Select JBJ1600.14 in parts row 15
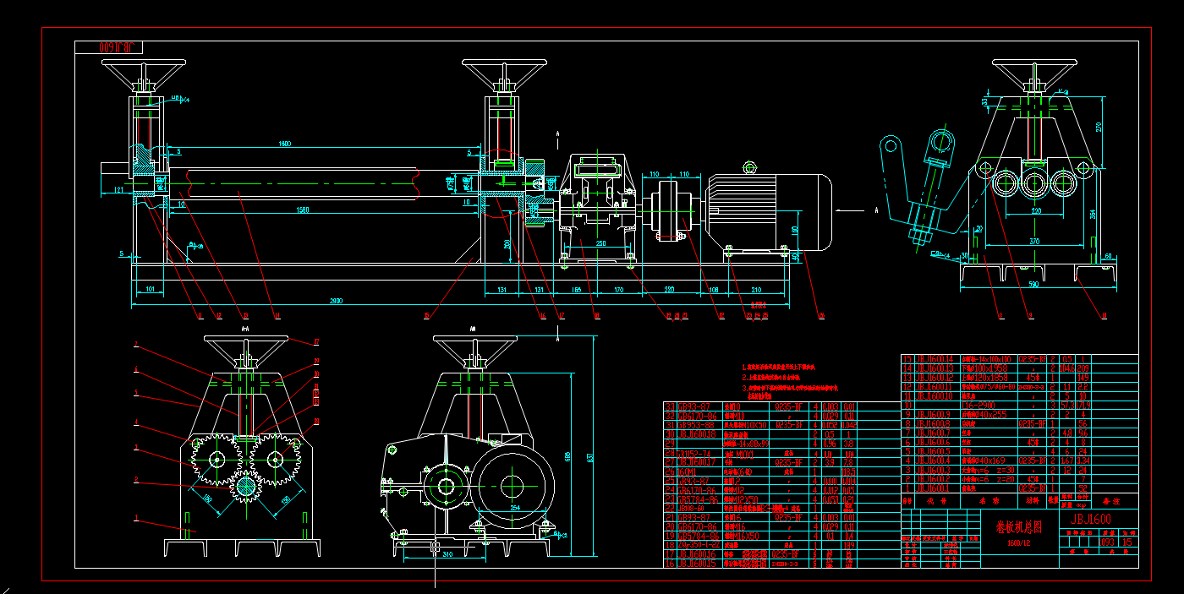Image resolution: width=1184 pixels, height=594 pixels. (935, 359)
